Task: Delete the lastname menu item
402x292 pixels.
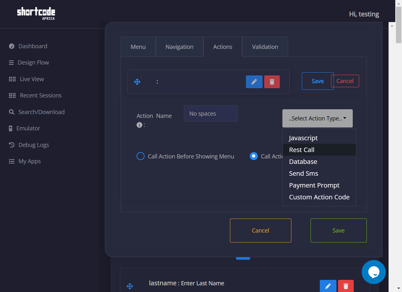Action: click(346, 286)
